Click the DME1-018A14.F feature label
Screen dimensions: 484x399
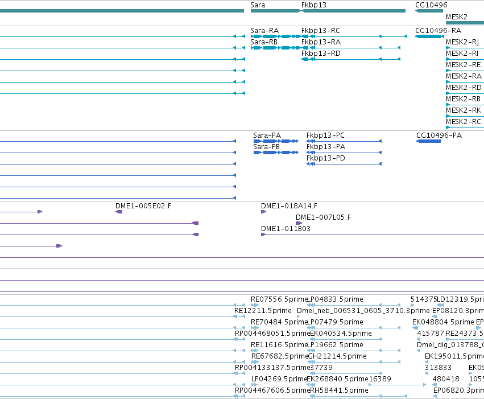(289, 206)
